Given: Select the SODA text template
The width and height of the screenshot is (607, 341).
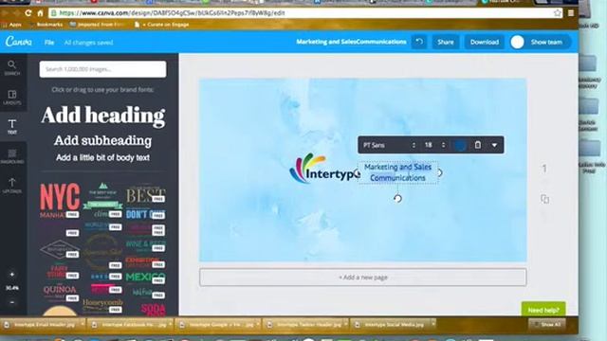Looking at the screenshot, I should [x=153, y=309].
